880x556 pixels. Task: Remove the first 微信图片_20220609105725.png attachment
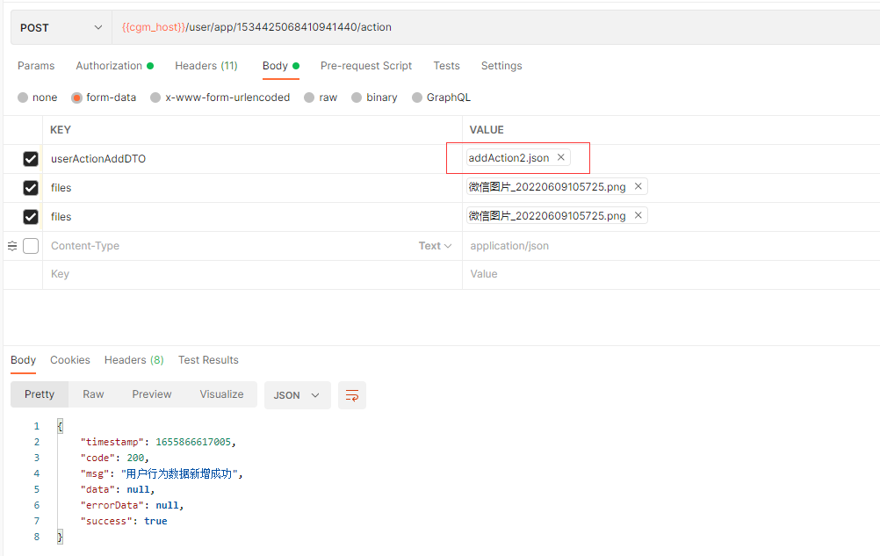[638, 186]
